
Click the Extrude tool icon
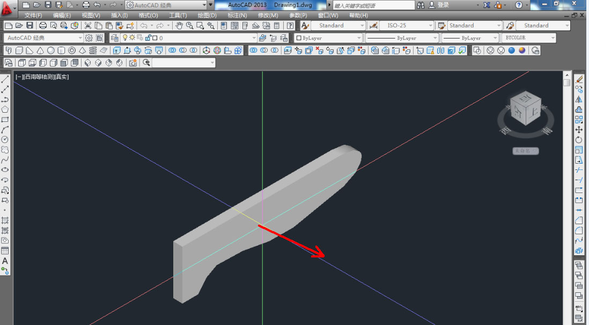(115, 50)
